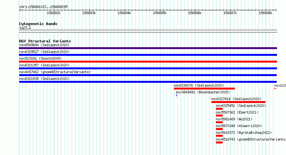Click the nsv6321357 (Sedlazeck2020) label
286x155 pixels.
click(44, 65)
